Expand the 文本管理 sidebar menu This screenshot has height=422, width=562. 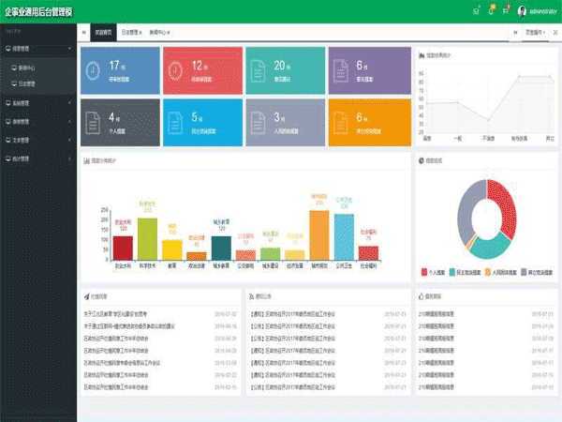click(37, 140)
